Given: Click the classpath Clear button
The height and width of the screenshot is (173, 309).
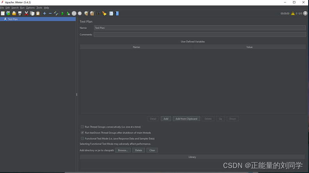Looking at the screenshot, I should pos(152,150).
